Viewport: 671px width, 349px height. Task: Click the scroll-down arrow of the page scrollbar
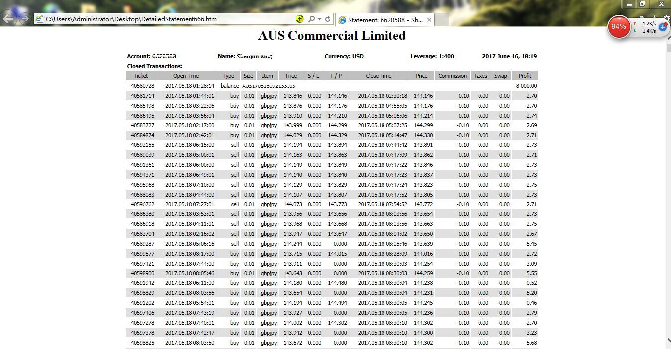pos(668,340)
